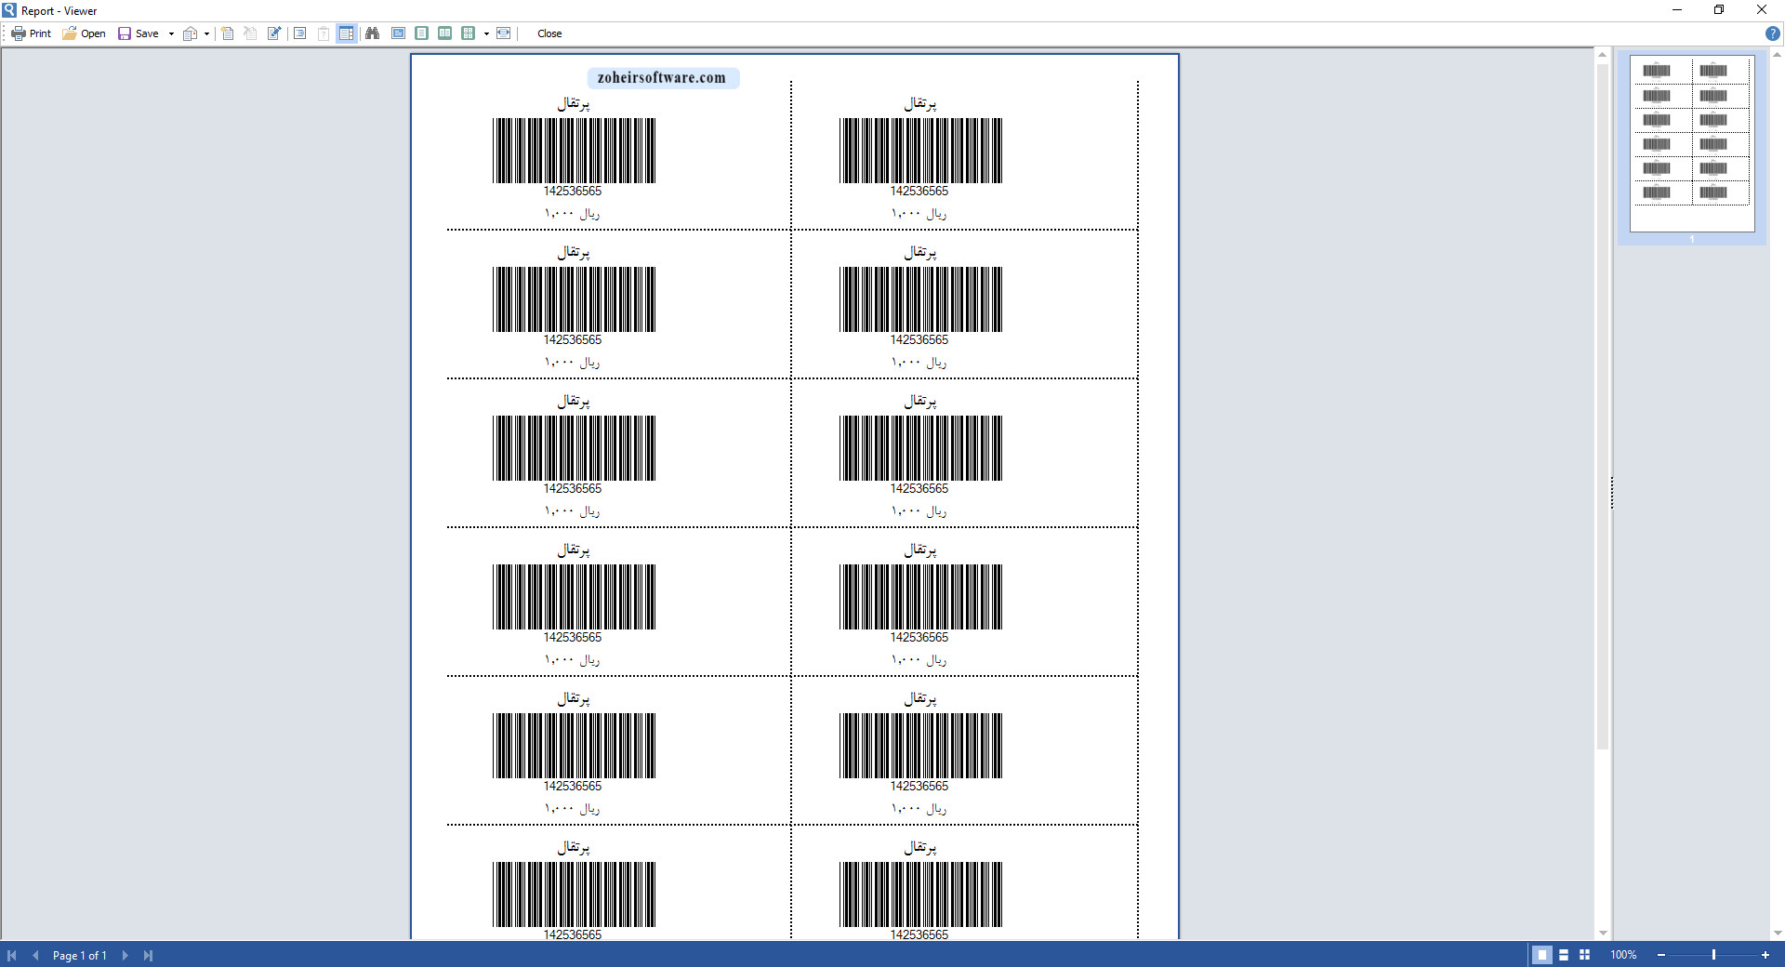Select the One Page view icon
This screenshot has height=967, width=1785.
point(422,33)
